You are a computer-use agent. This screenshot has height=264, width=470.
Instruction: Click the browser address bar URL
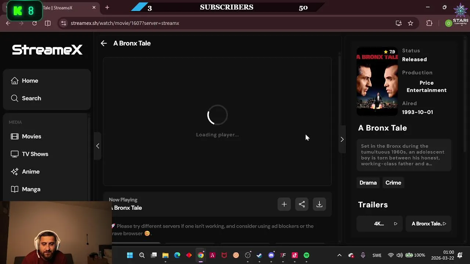[x=125, y=23]
